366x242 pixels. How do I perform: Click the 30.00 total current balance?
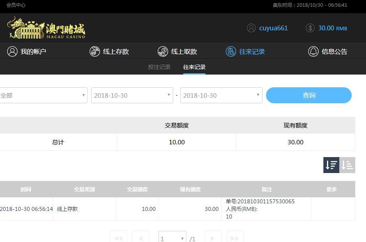(x=295, y=142)
